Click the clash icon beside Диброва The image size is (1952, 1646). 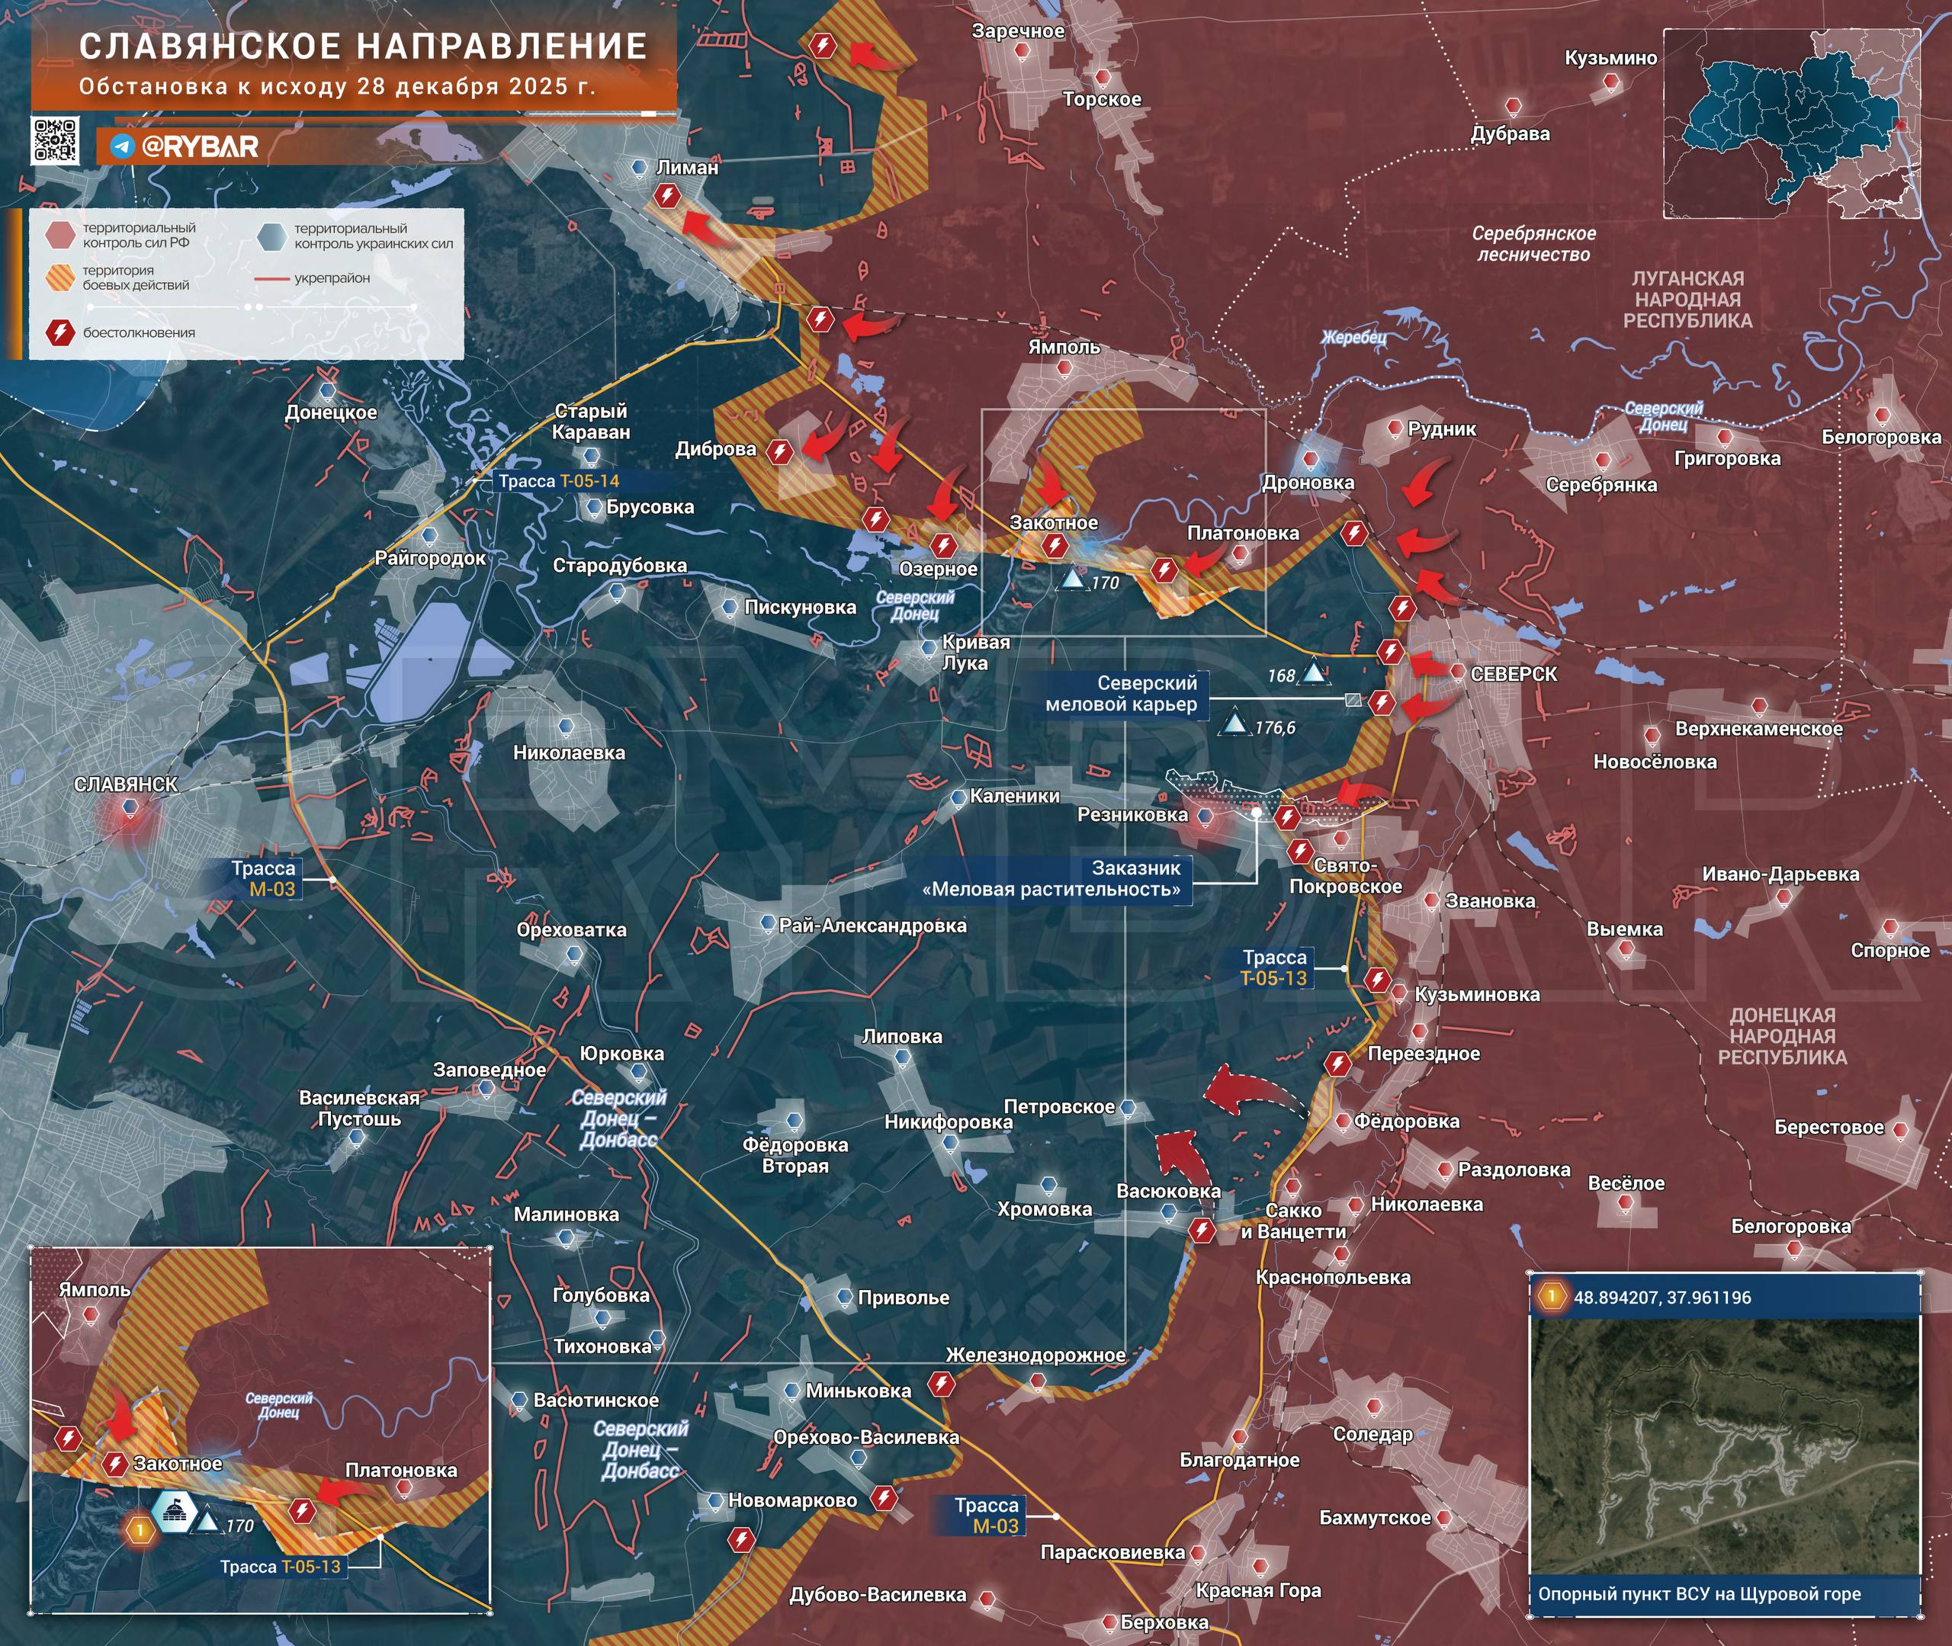click(780, 453)
